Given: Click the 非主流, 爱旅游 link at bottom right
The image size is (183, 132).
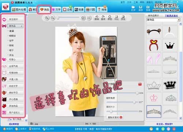Looking at the screenshot, I should tap(164, 124).
